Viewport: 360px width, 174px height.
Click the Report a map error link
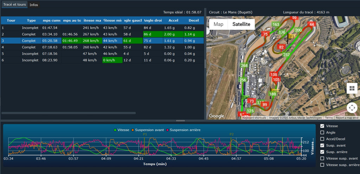coord(347,118)
